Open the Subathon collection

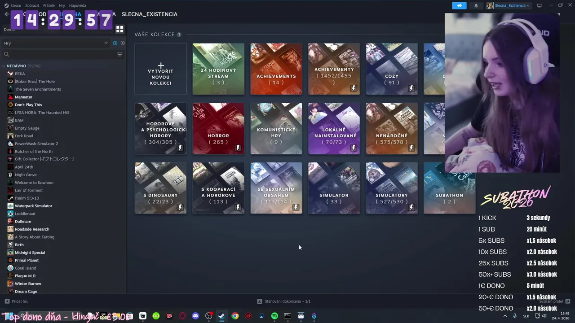[x=449, y=188]
